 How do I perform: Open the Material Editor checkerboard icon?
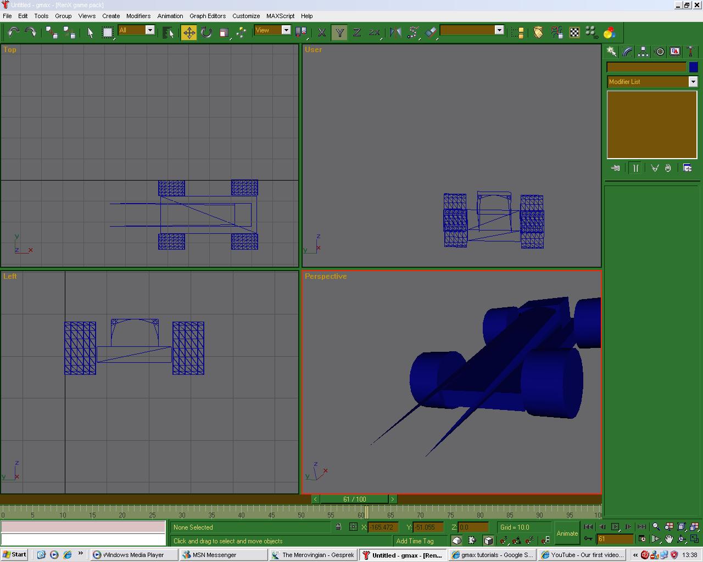coord(574,32)
